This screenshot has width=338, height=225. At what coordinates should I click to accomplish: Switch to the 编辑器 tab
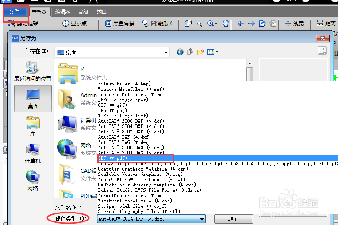(x=62, y=12)
